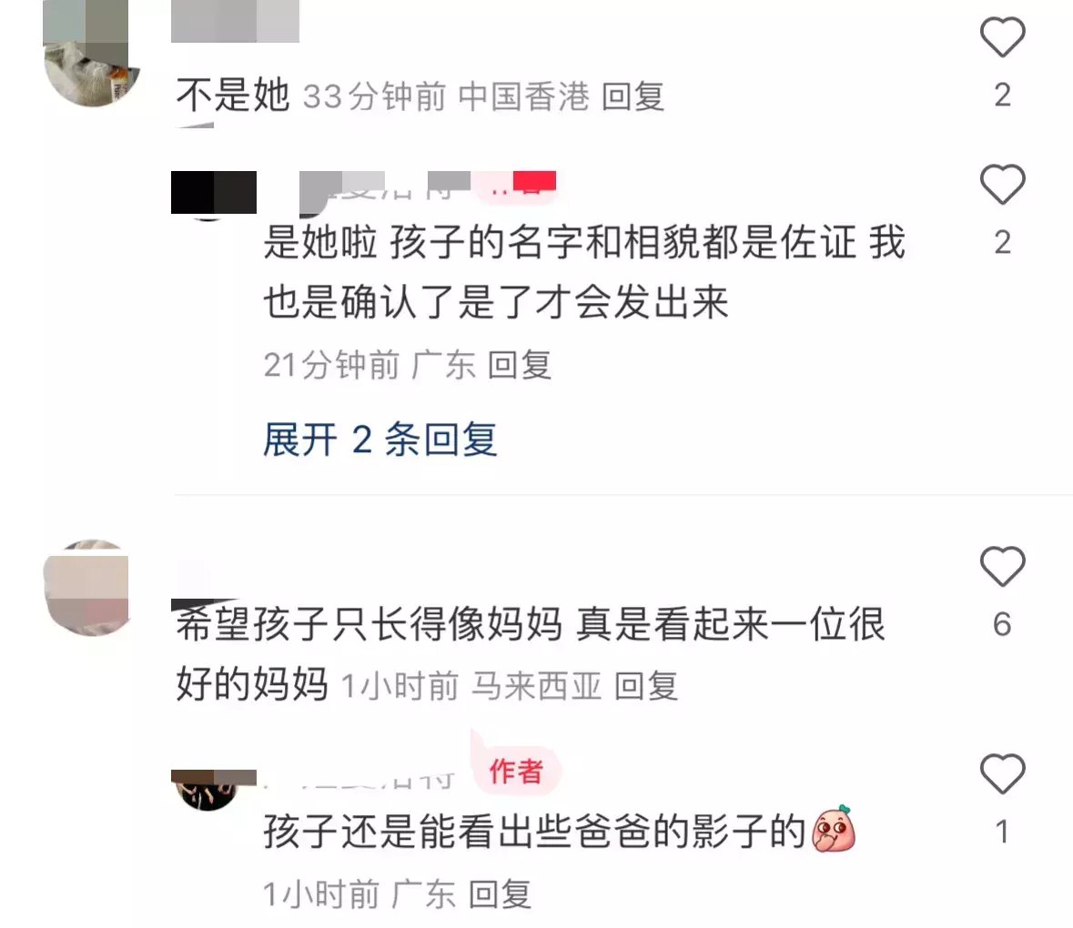Select comment text '是她啦 孩子的名字和相貌'

584,271
